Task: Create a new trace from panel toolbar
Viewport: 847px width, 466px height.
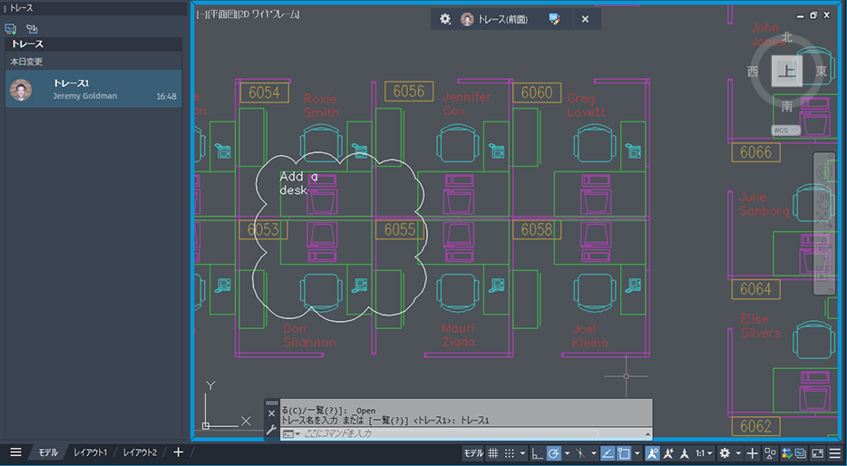Action: click(11, 28)
